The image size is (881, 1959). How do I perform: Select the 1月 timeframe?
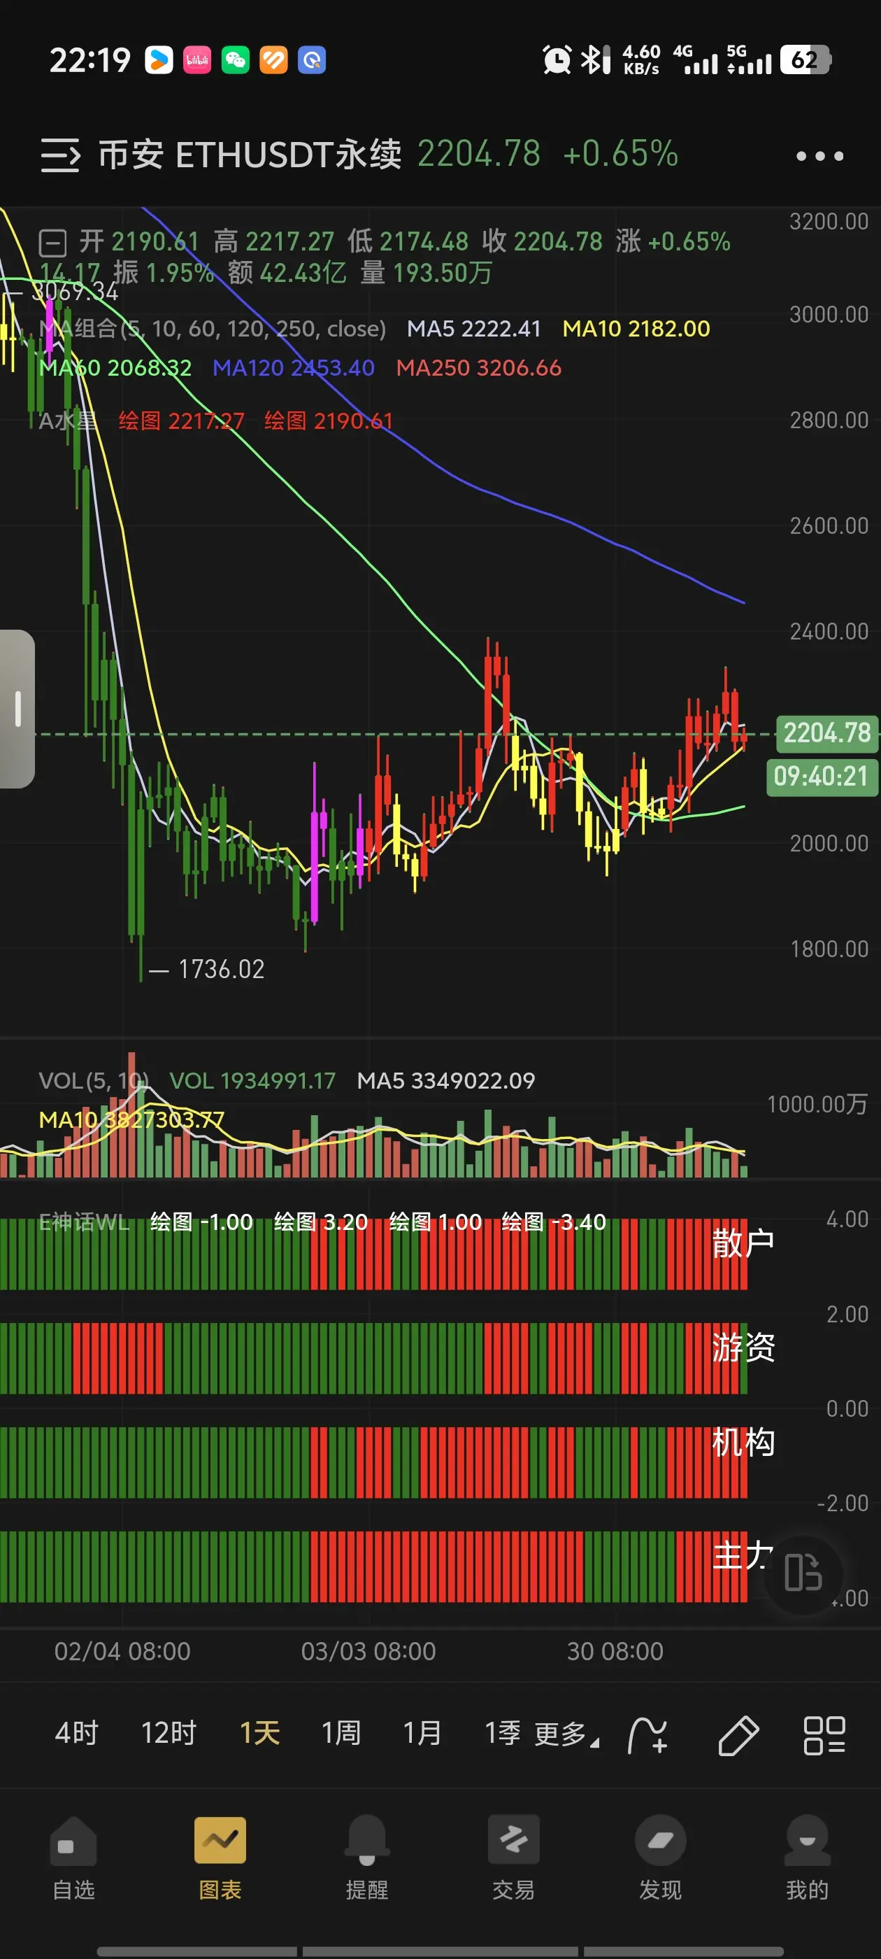coord(422,1733)
